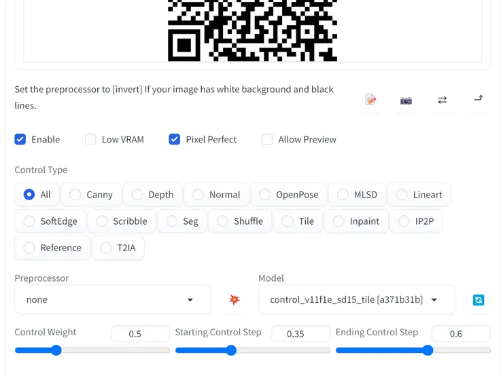
Task: Click the send dimensions curved arrow icon
Action: (x=479, y=98)
